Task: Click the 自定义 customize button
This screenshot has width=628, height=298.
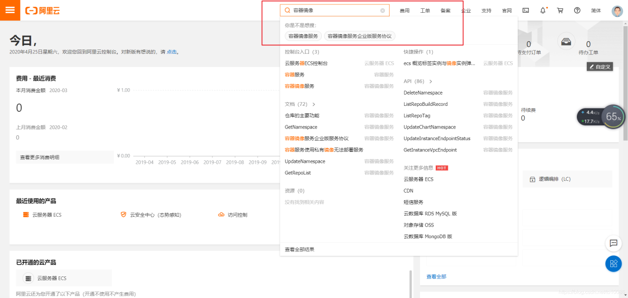Action: (600, 67)
